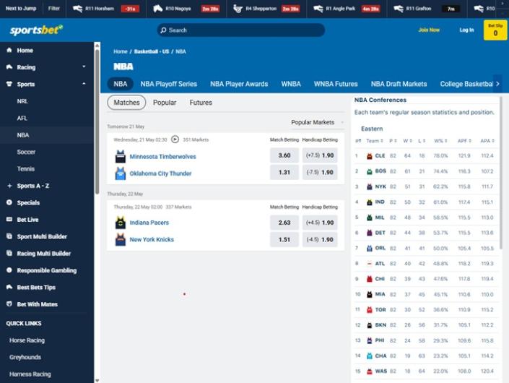Click the Indiana Pacers jersey icon
The image size is (509, 383).
pyautogui.click(x=121, y=223)
